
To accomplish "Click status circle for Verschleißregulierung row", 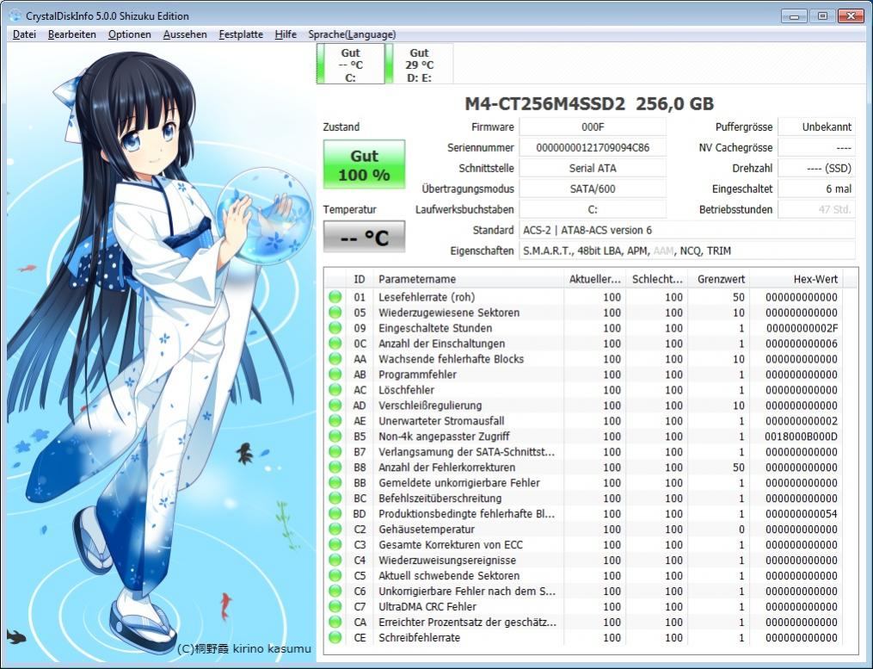I will pyautogui.click(x=335, y=406).
